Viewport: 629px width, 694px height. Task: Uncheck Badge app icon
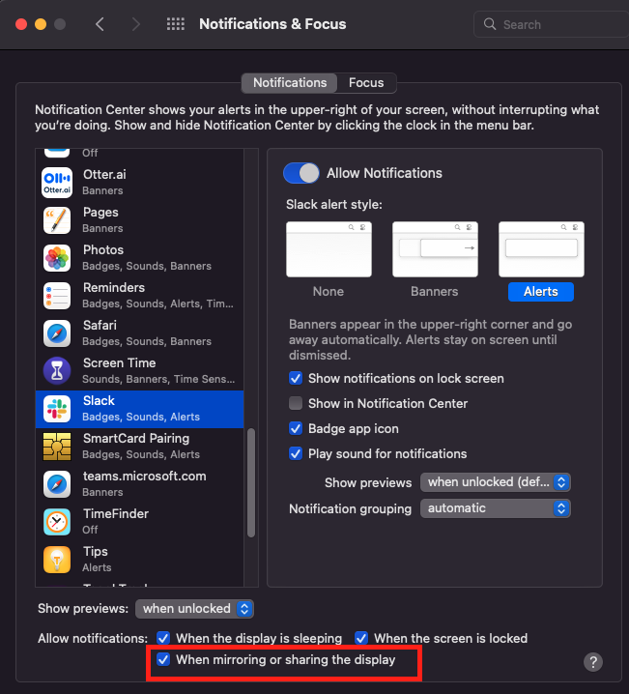[296, 428]
